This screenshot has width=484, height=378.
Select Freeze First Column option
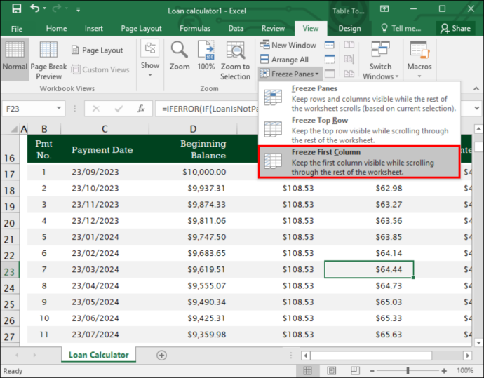point(359,162)
